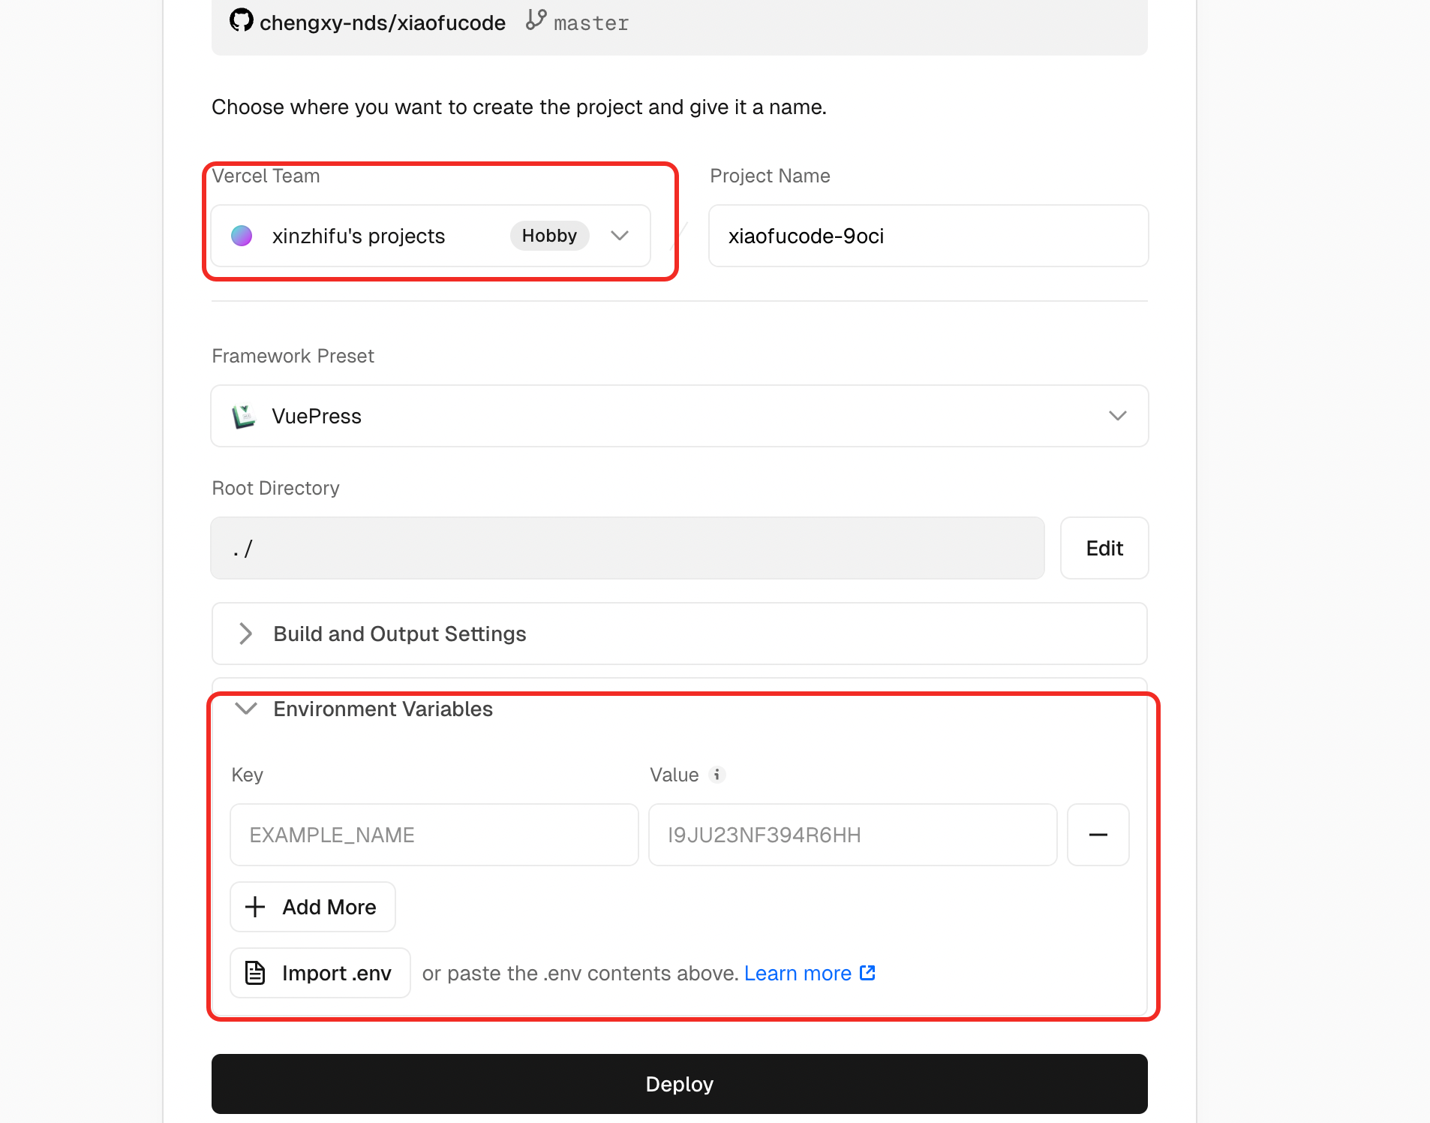
Task: Click the plus icon in Add More
Action: (255, 907)
